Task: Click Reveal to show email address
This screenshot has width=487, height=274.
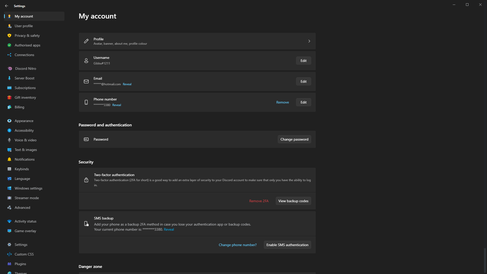Action: [127, 84]
